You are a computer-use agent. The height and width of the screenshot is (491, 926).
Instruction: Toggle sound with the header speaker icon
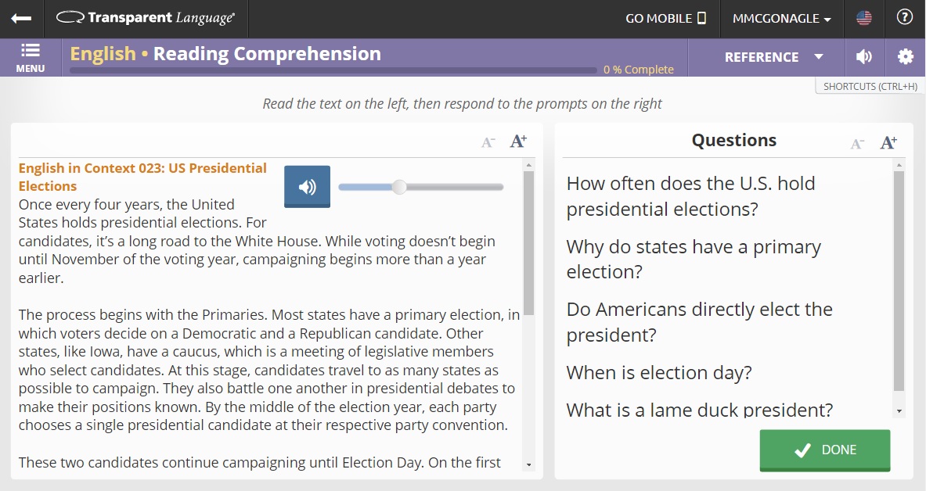pyautogui.click(x=864, y=56)
